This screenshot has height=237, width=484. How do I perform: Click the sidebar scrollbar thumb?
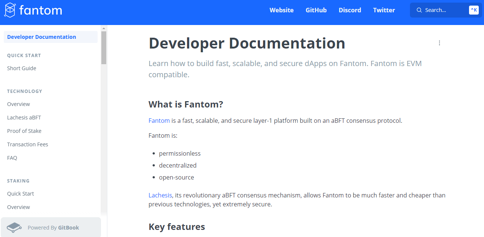tap(104, 48)
